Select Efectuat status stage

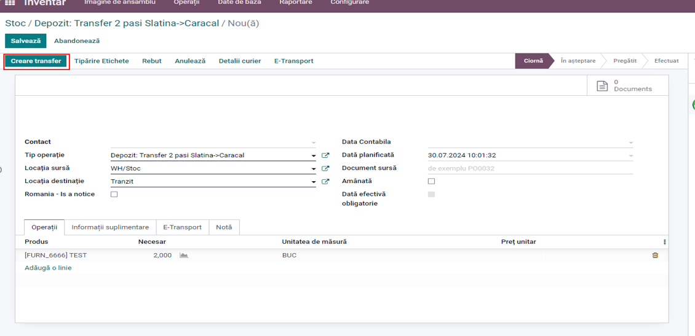pyautogui.click(x=666, y=61)
